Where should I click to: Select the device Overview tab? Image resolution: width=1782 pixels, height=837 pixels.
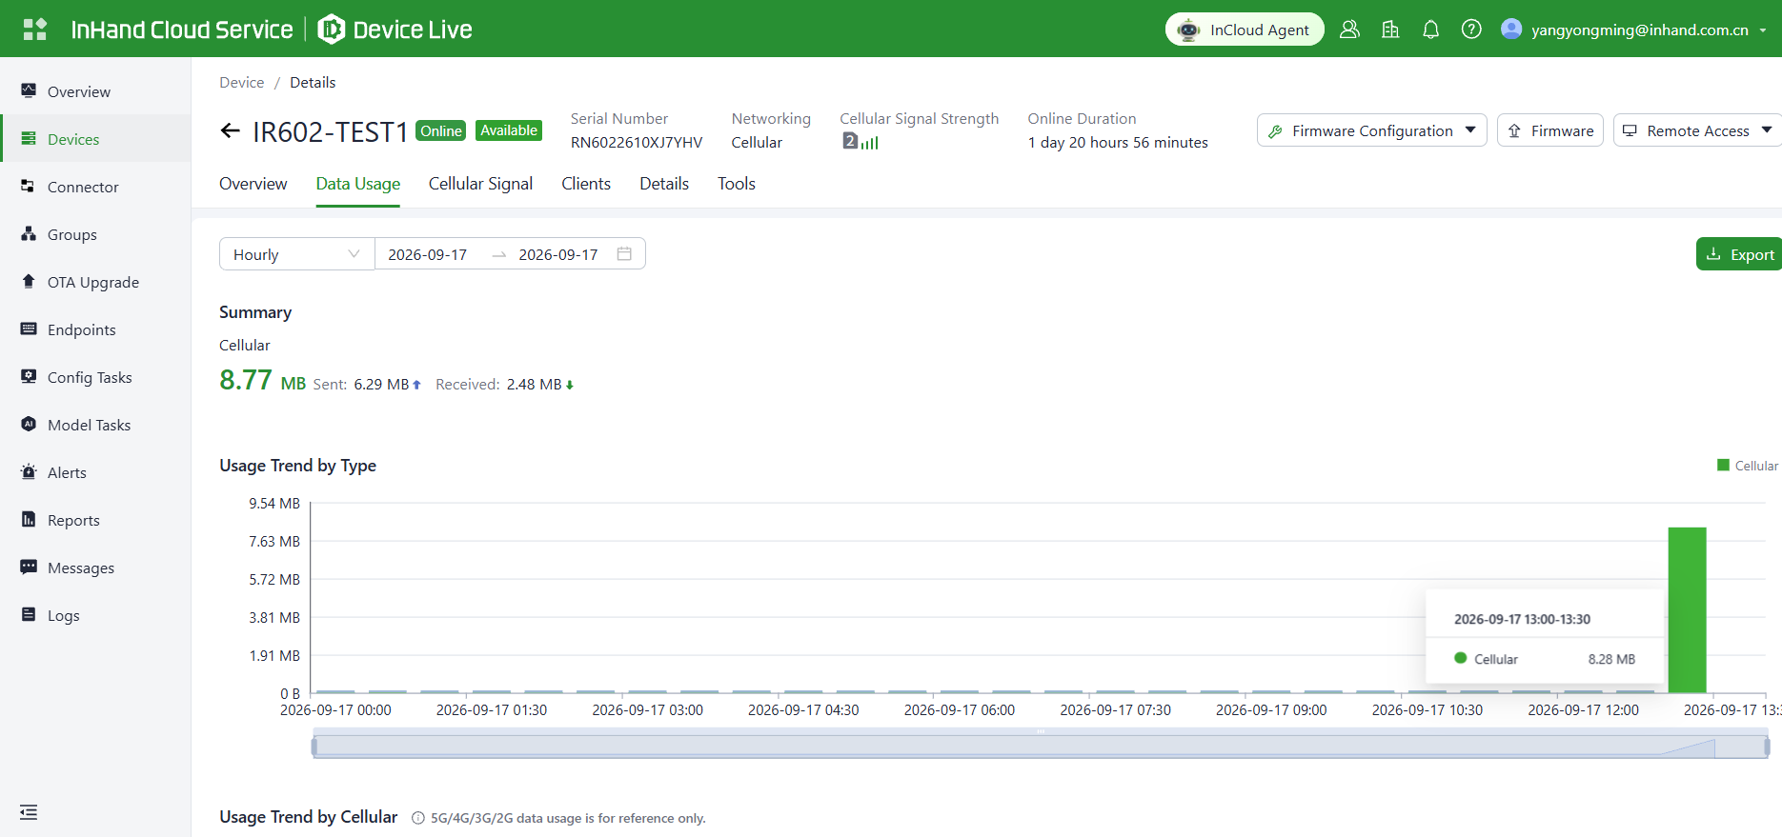point(253,184)
